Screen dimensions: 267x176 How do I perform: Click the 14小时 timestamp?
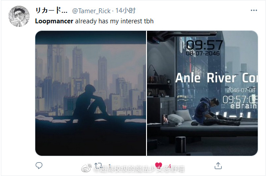125,11
